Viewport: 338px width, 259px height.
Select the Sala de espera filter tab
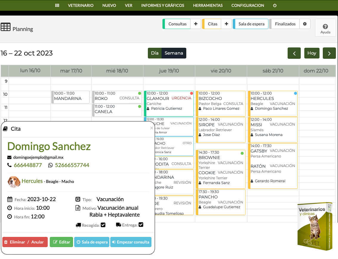tap(251, 24)
